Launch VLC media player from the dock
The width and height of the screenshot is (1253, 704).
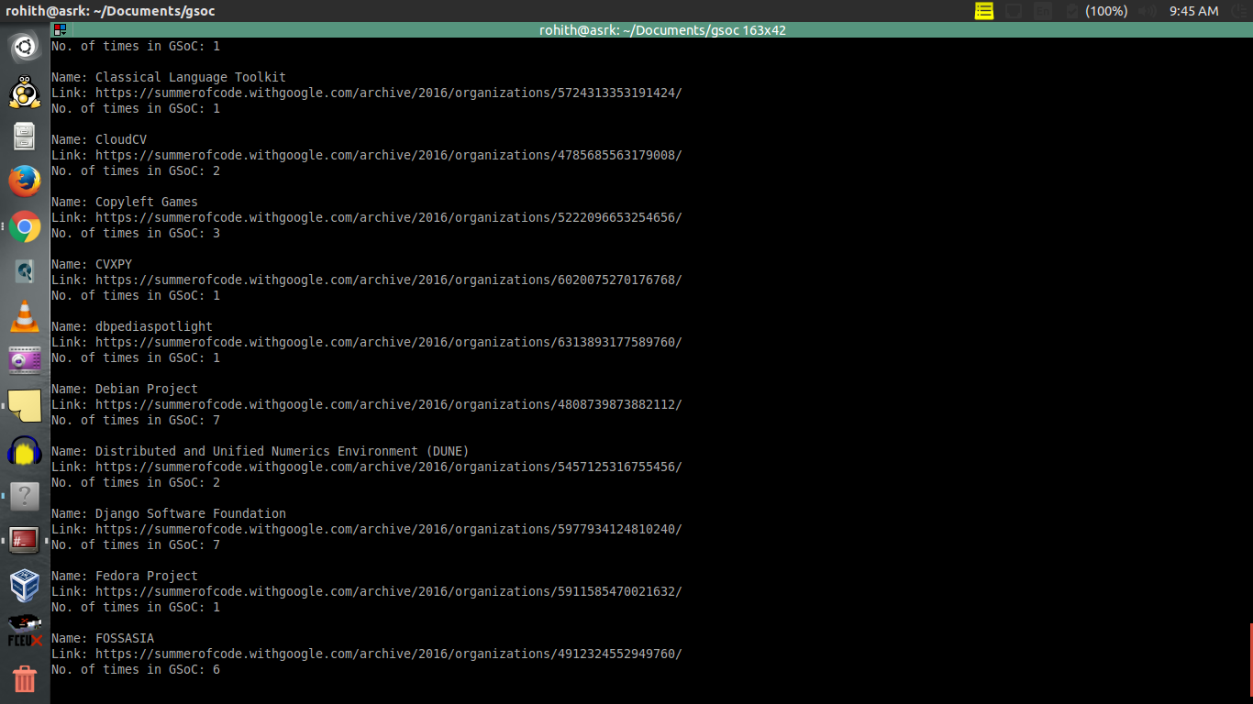click(25, 316)
